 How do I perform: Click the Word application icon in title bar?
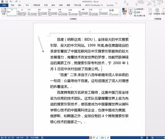[2, 2]
